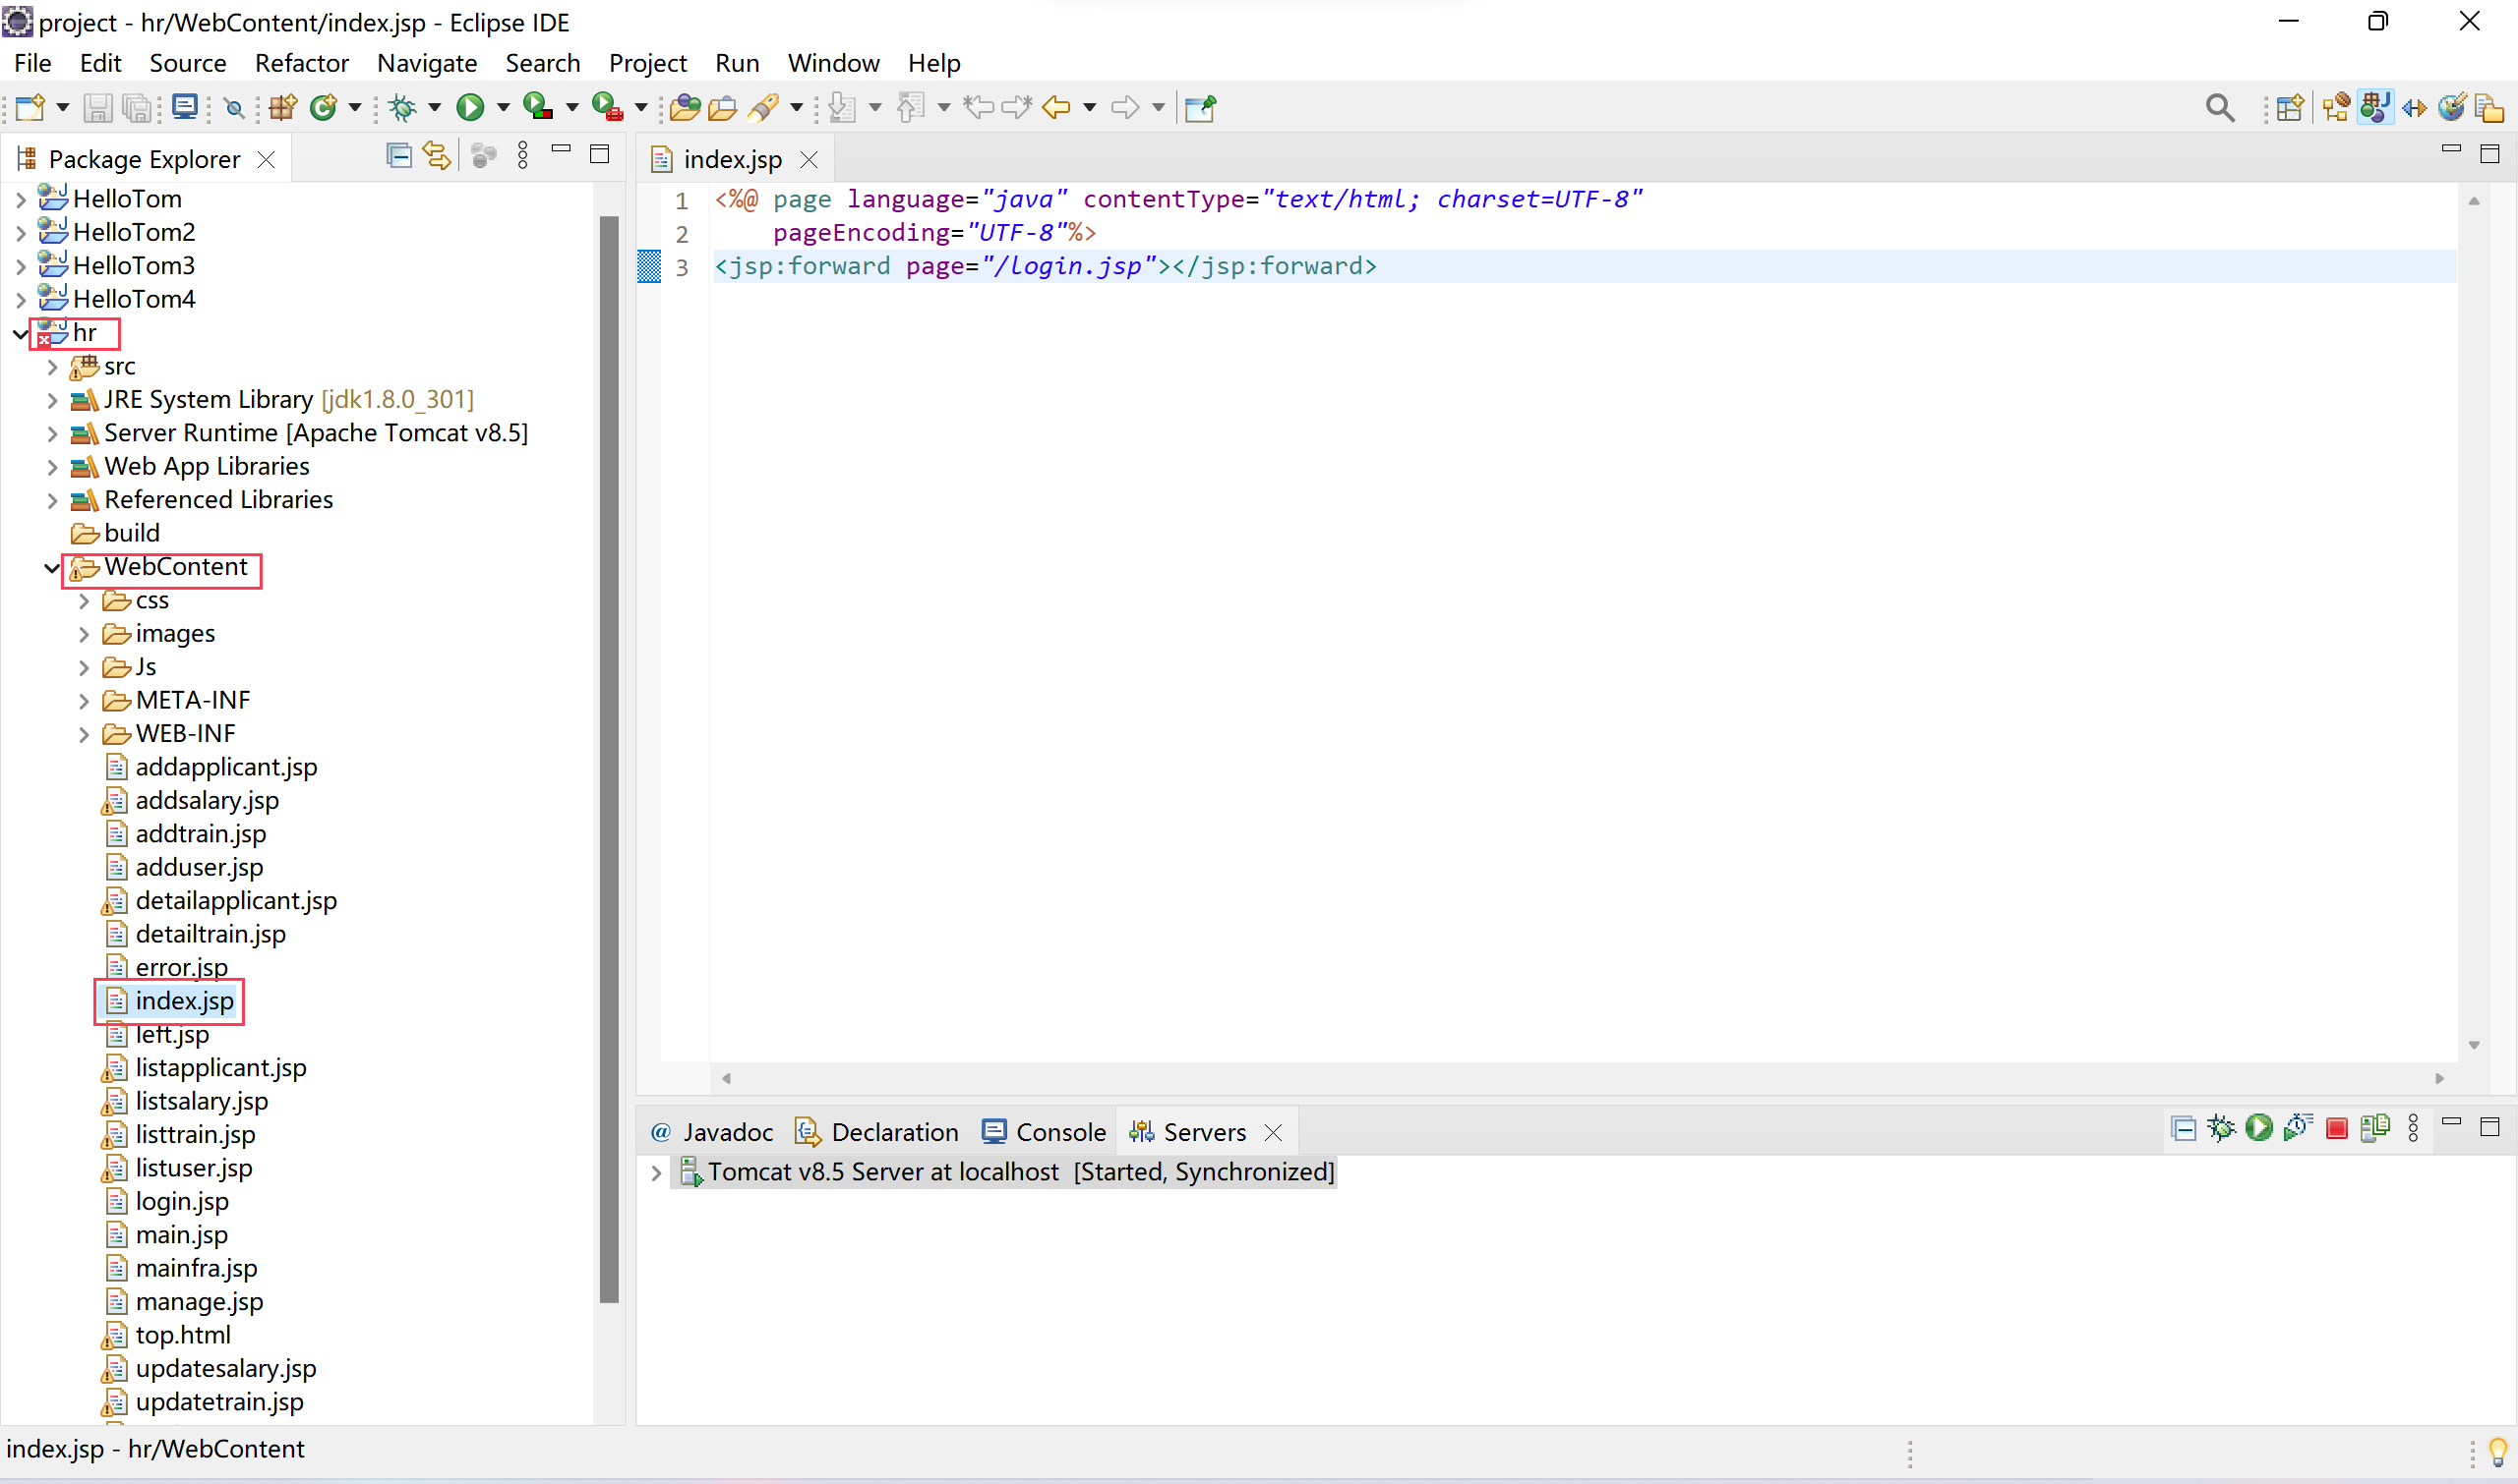Open the Run button dropdown arrow

[x=504, y=107]
